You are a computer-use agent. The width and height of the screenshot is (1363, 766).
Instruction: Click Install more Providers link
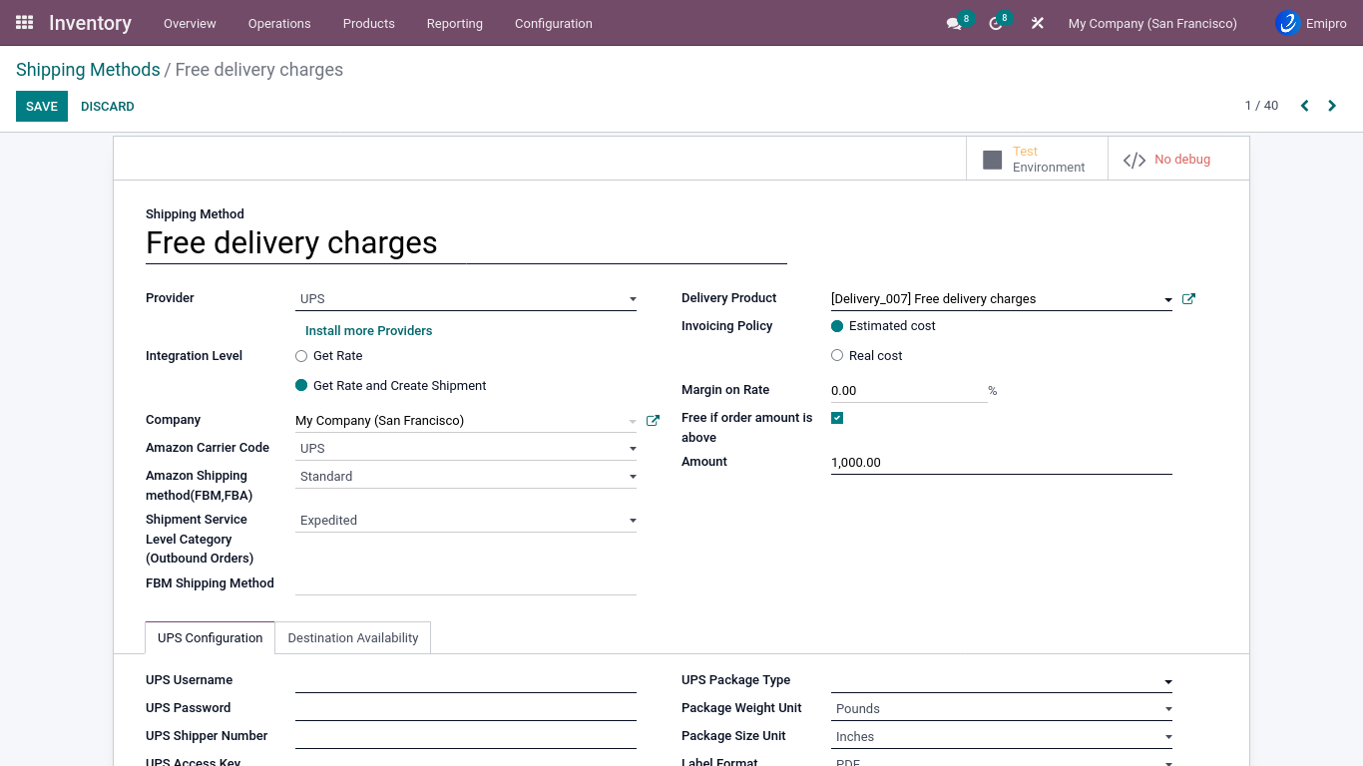[x=368, y=331]
